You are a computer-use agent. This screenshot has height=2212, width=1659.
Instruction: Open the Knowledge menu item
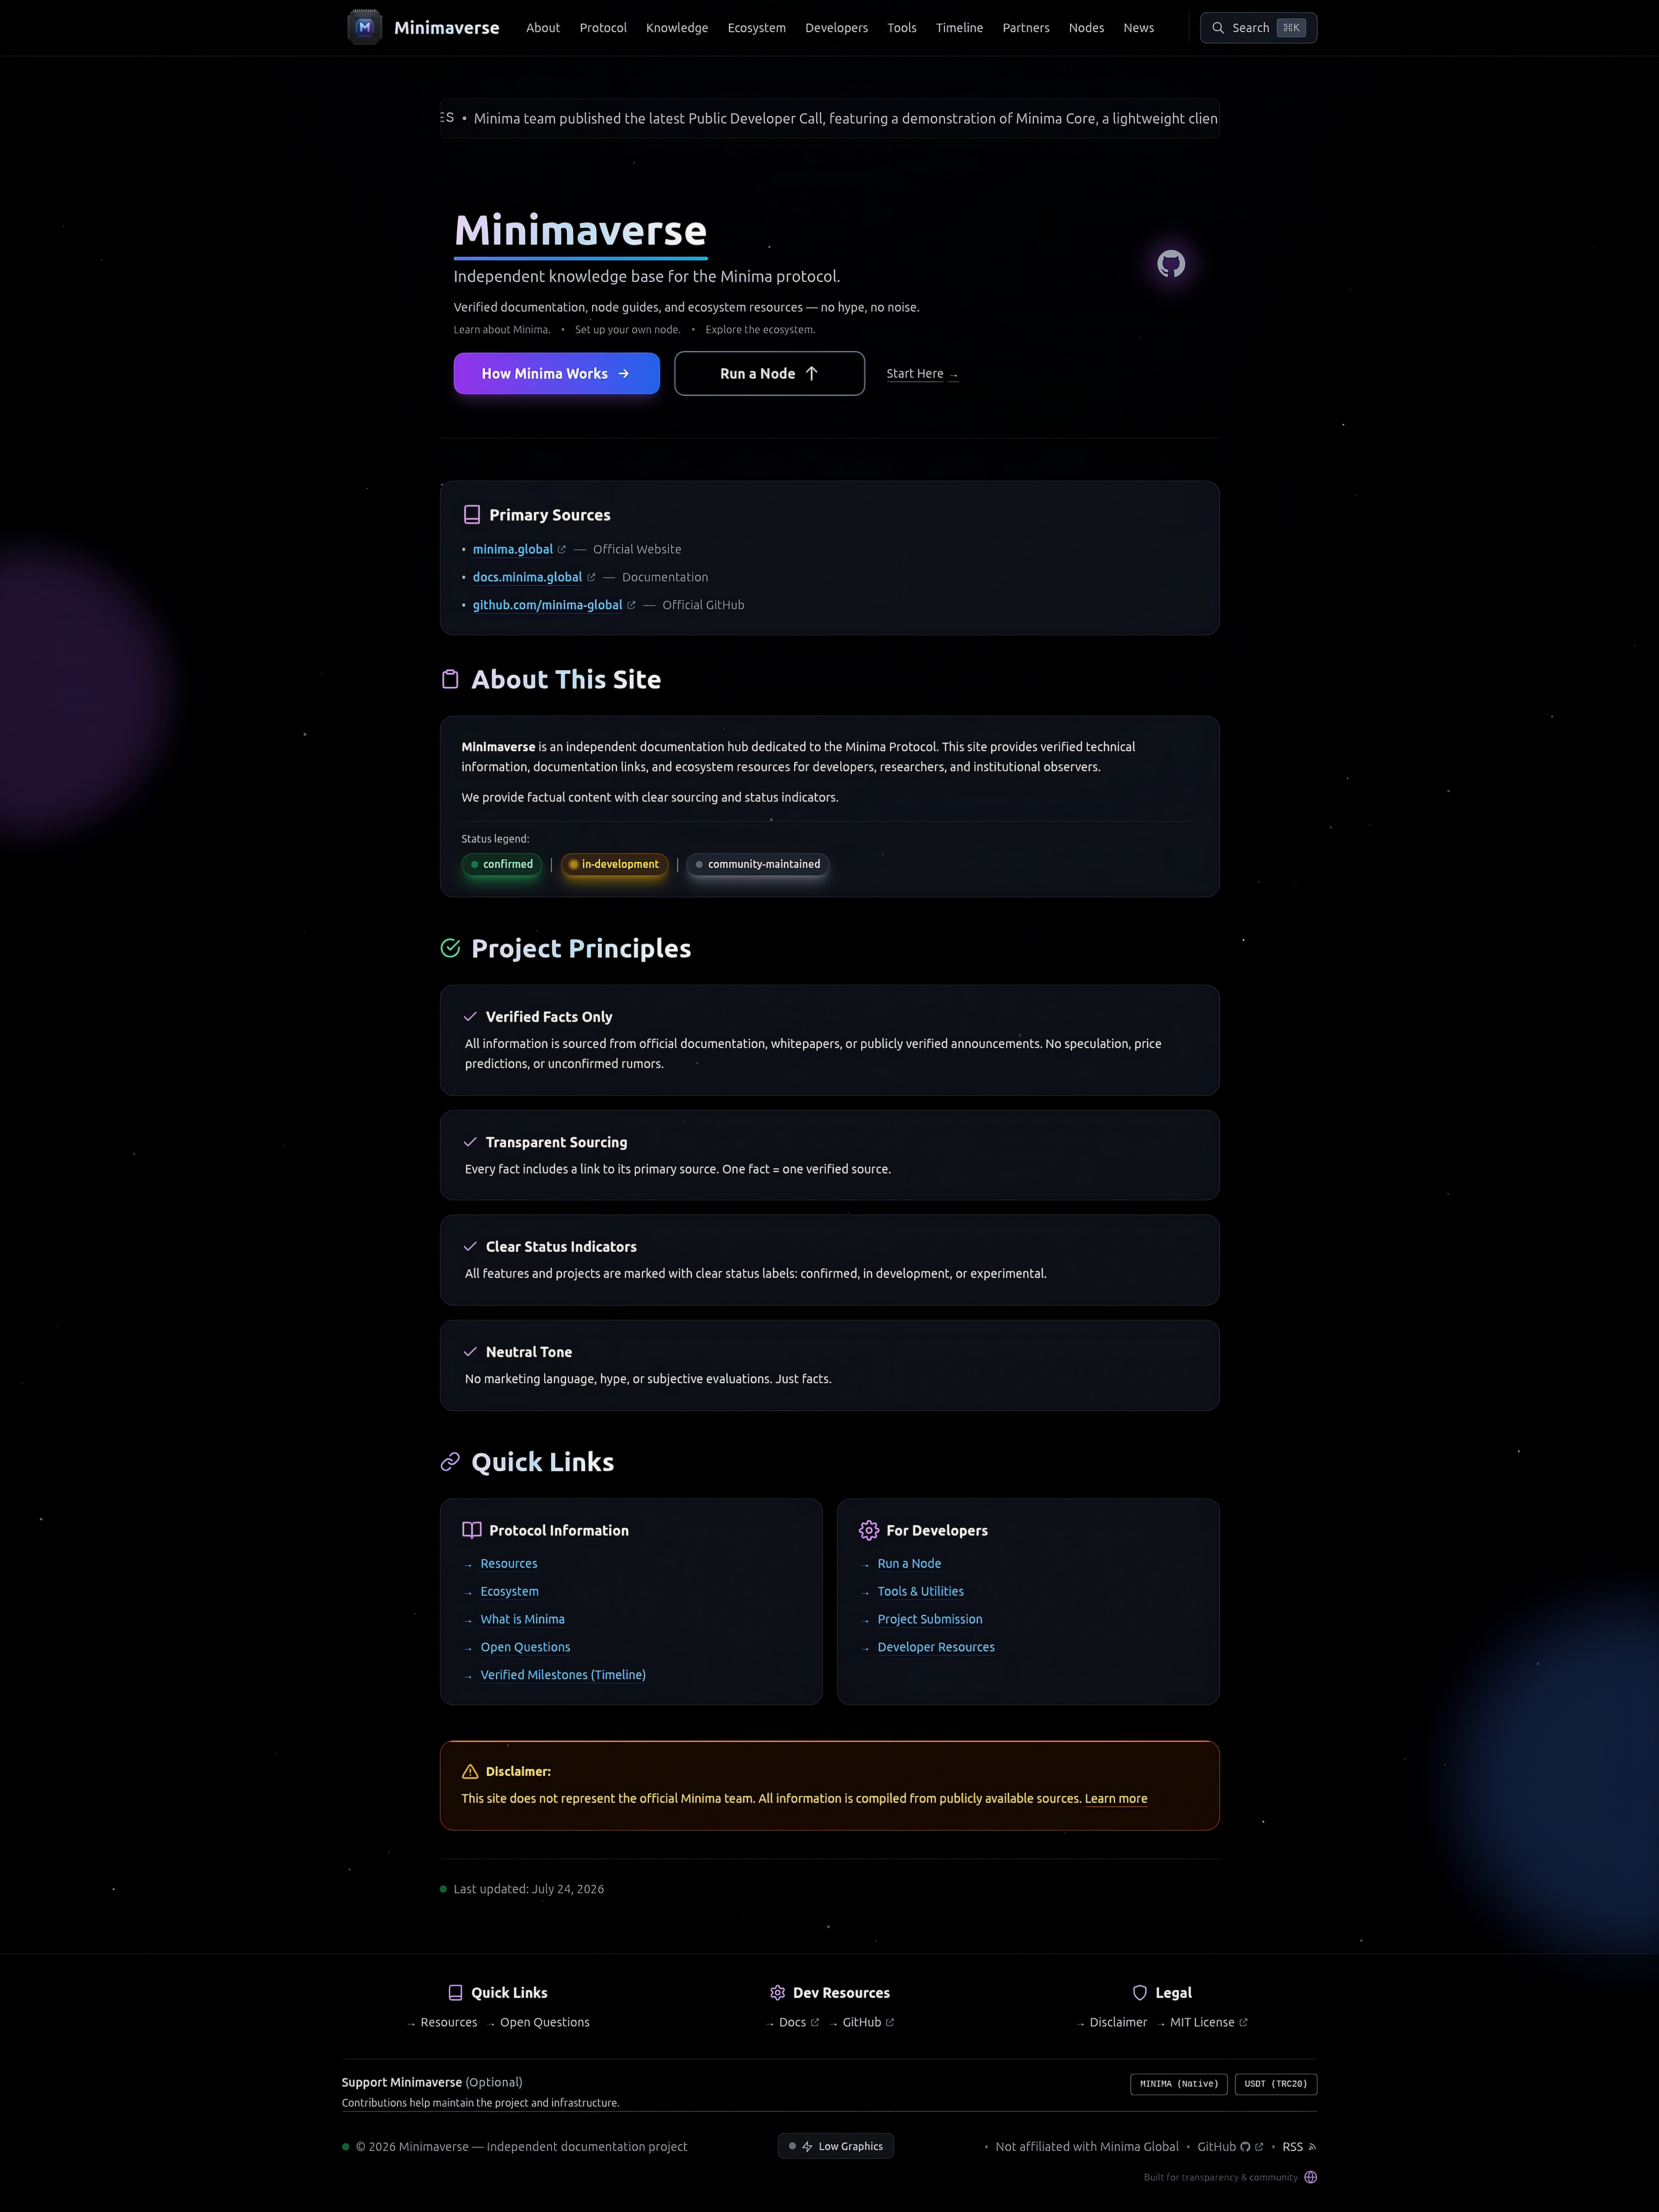[678, 28]
